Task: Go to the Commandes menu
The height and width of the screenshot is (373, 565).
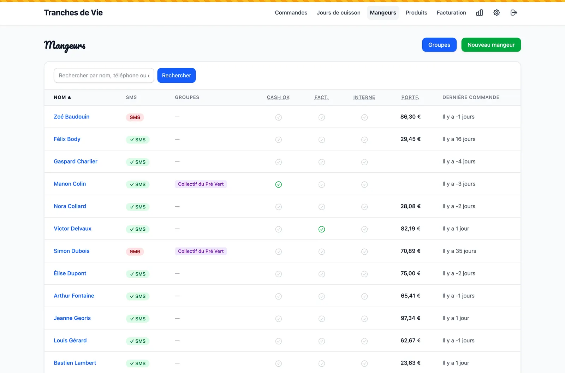Action: click(x=291, y=13)
